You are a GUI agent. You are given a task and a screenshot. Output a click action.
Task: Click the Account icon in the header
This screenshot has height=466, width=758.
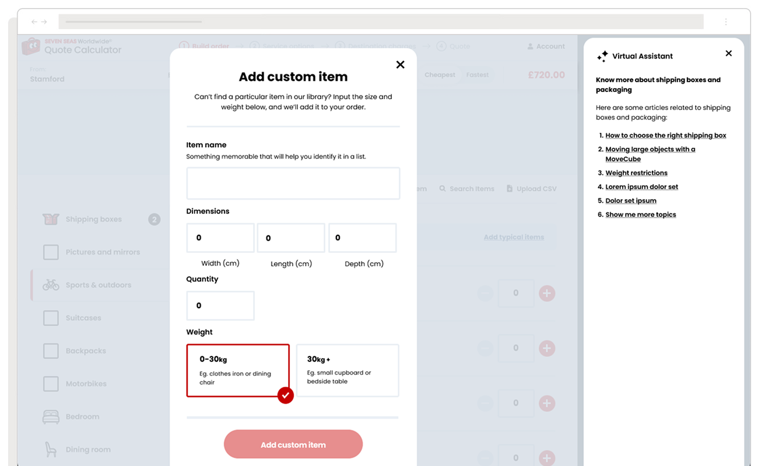point(529,46)
